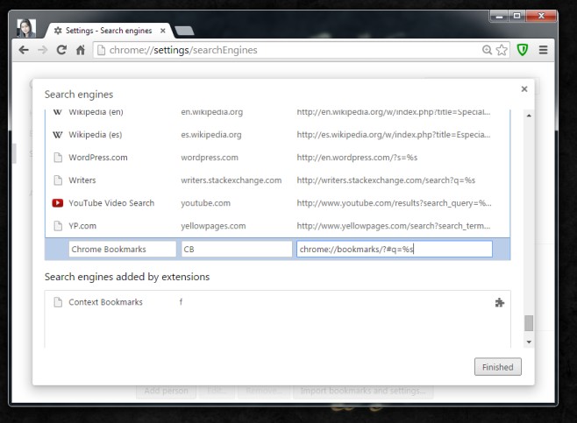
Task: Click the zoom magnifier icon in address bar
Action: pyautogui.click(x=487, y=50)
